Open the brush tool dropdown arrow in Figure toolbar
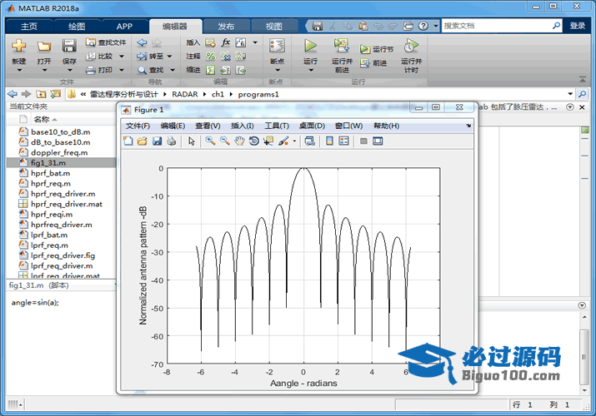The width and height of the screenshot is (596, 416). (x=294, y=141)
